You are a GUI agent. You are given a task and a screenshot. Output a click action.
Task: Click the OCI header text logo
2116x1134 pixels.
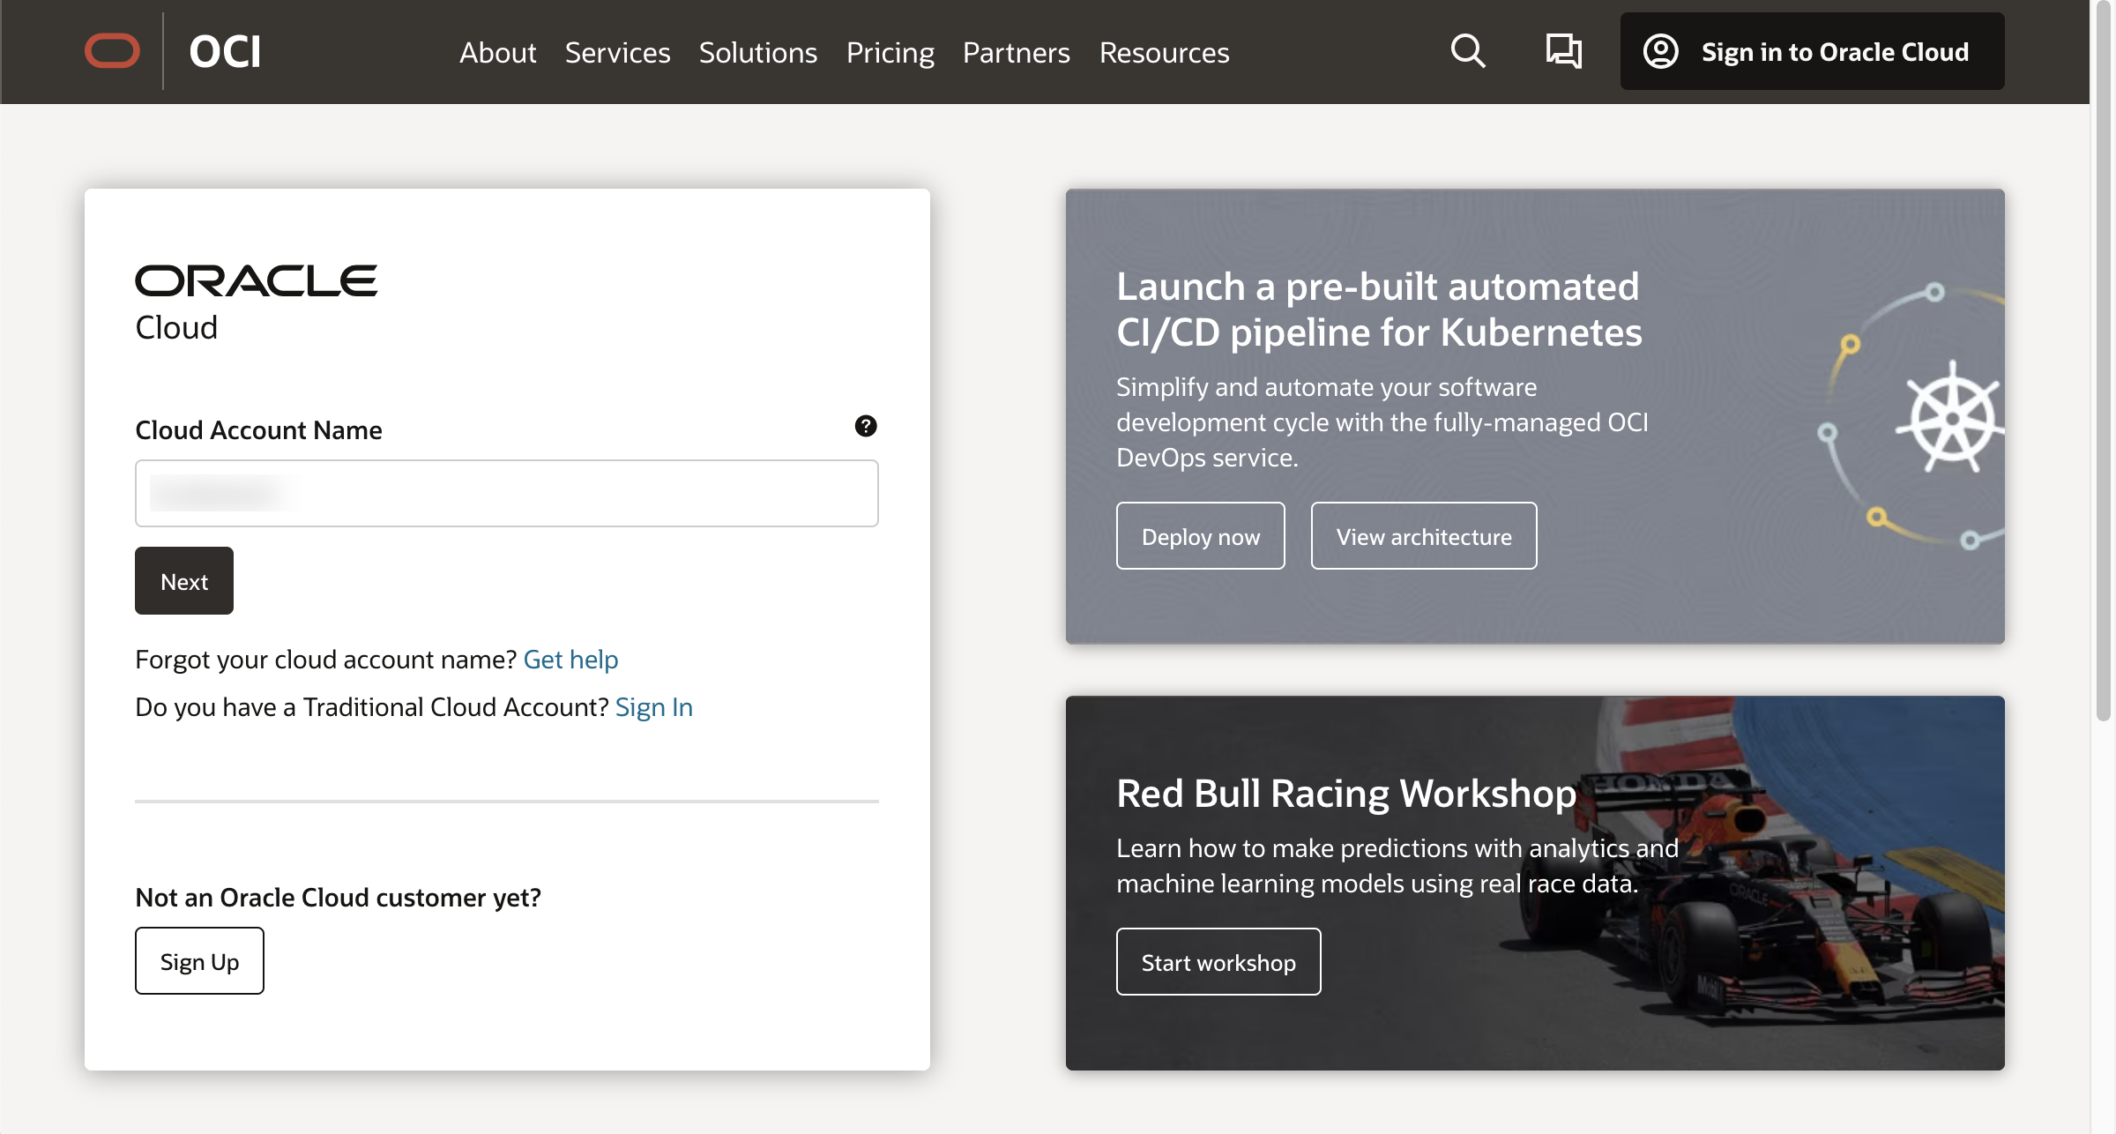coord(225,51)
